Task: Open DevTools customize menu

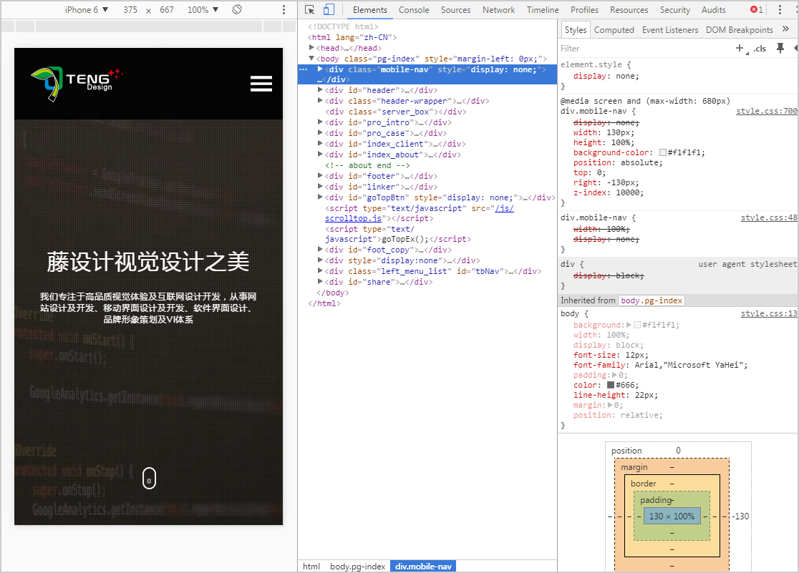Action: (x=780, y=10)
